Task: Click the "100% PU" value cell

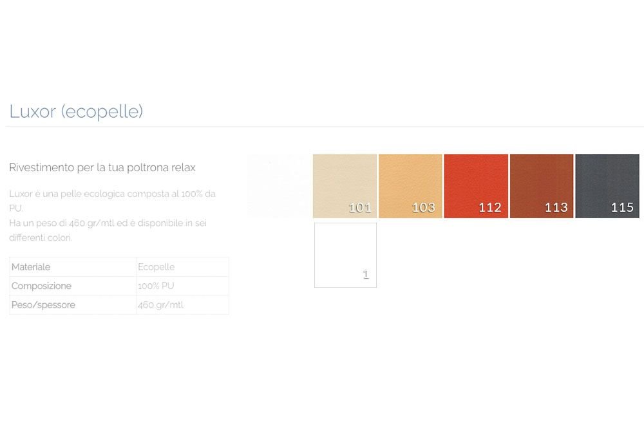Action: [x=156, y=286]
